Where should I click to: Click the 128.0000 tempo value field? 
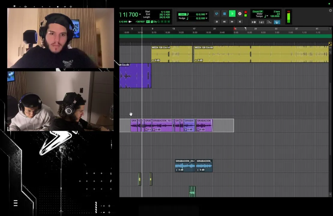click(275, 16)
